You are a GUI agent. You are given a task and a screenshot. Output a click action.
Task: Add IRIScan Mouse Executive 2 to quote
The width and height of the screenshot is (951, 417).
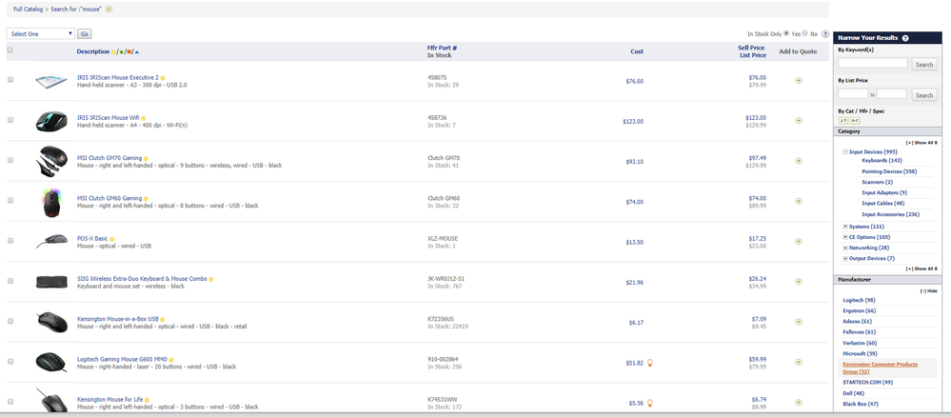[798, 81]
